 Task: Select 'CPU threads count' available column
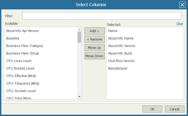(41, 68)
